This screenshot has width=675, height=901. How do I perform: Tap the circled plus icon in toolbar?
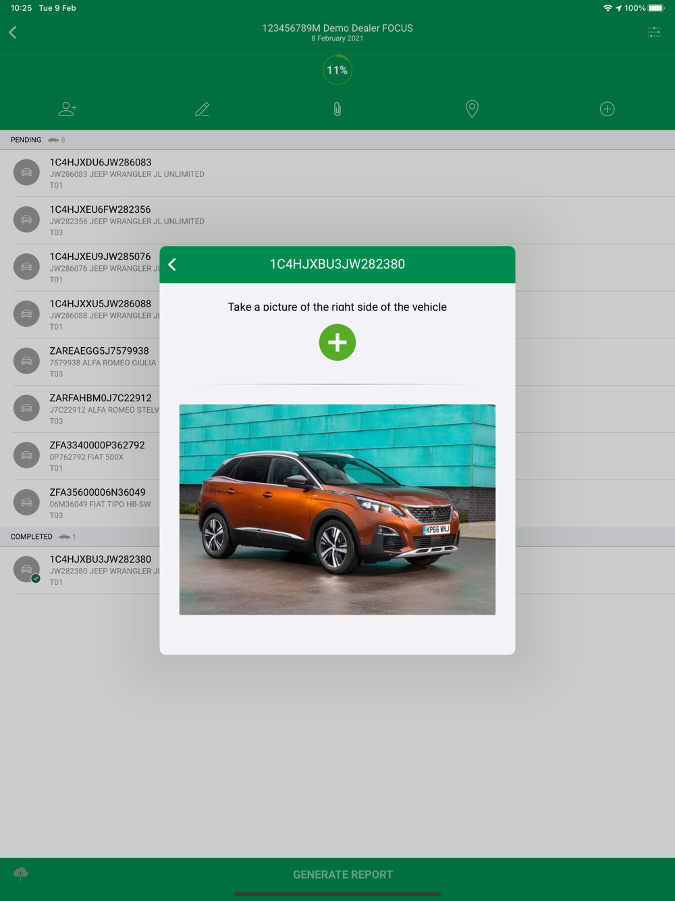pos(607,109)
